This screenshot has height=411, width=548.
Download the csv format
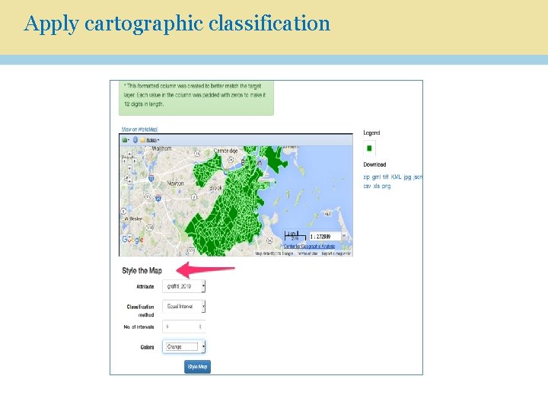coord(367,186)
